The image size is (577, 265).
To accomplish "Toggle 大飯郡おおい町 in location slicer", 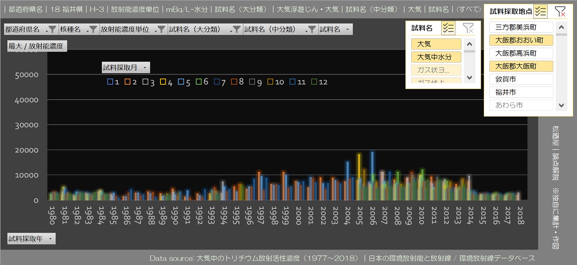I will pos(521,40).
